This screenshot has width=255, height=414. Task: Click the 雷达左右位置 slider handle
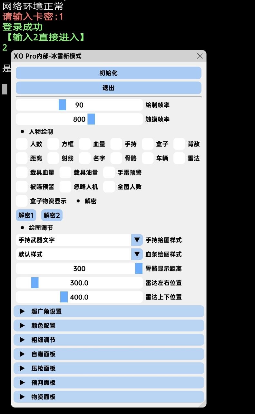tap(35, 283)
